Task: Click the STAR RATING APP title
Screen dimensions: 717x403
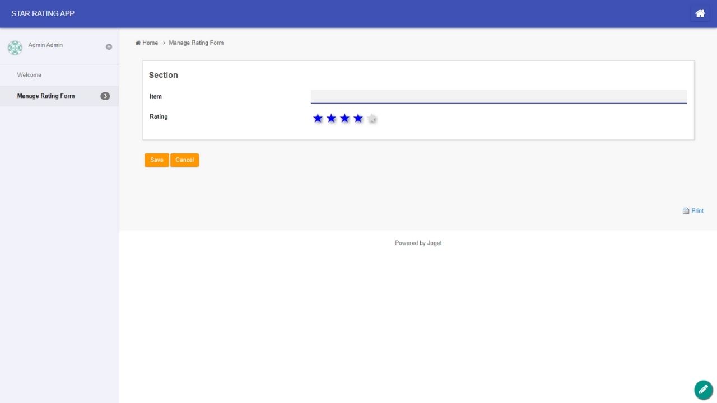Action: click(x=43, y=13)
